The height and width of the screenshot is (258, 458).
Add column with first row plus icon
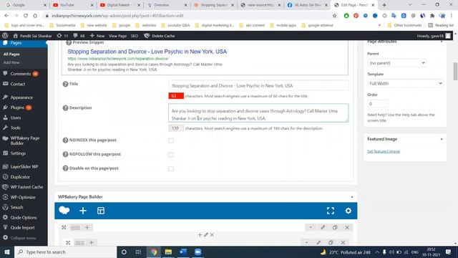tap(87, 227)
